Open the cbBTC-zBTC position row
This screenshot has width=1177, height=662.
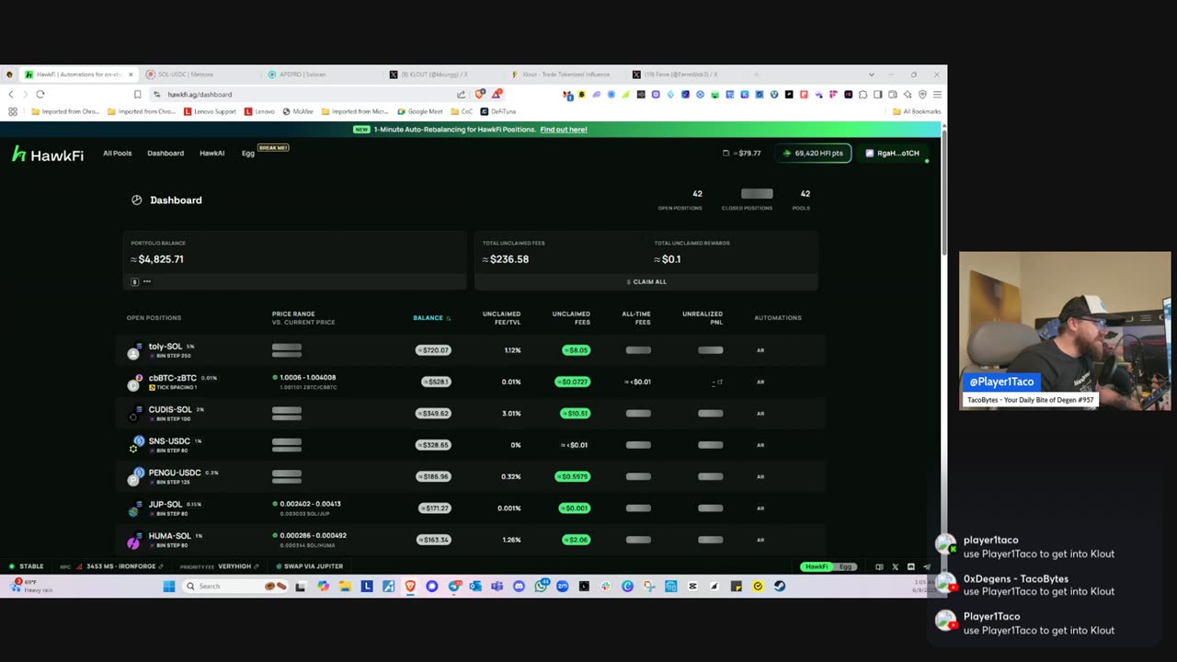click(472, 382)
